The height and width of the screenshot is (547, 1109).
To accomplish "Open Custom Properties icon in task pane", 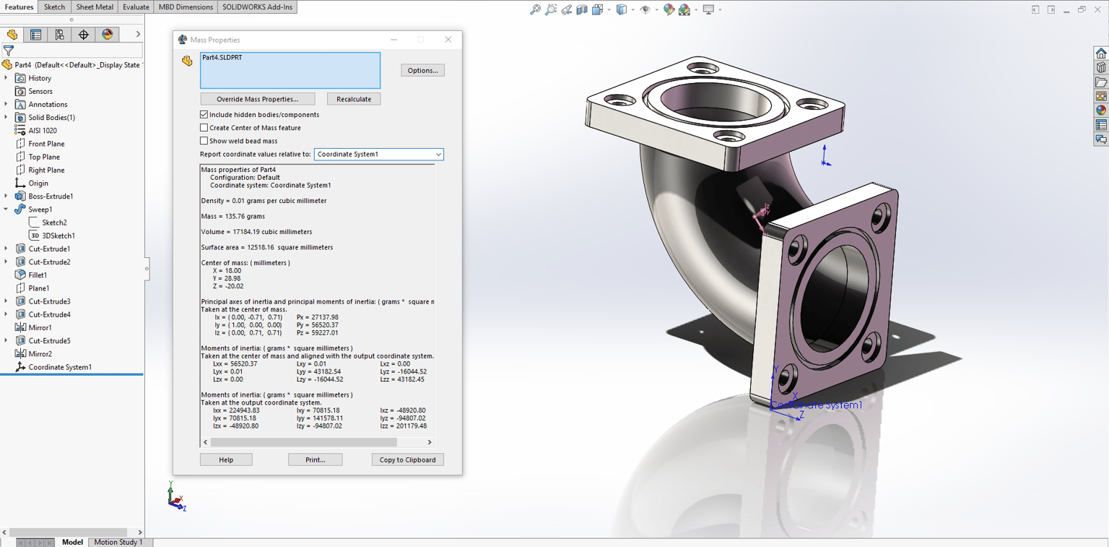I will [1101, 125].
